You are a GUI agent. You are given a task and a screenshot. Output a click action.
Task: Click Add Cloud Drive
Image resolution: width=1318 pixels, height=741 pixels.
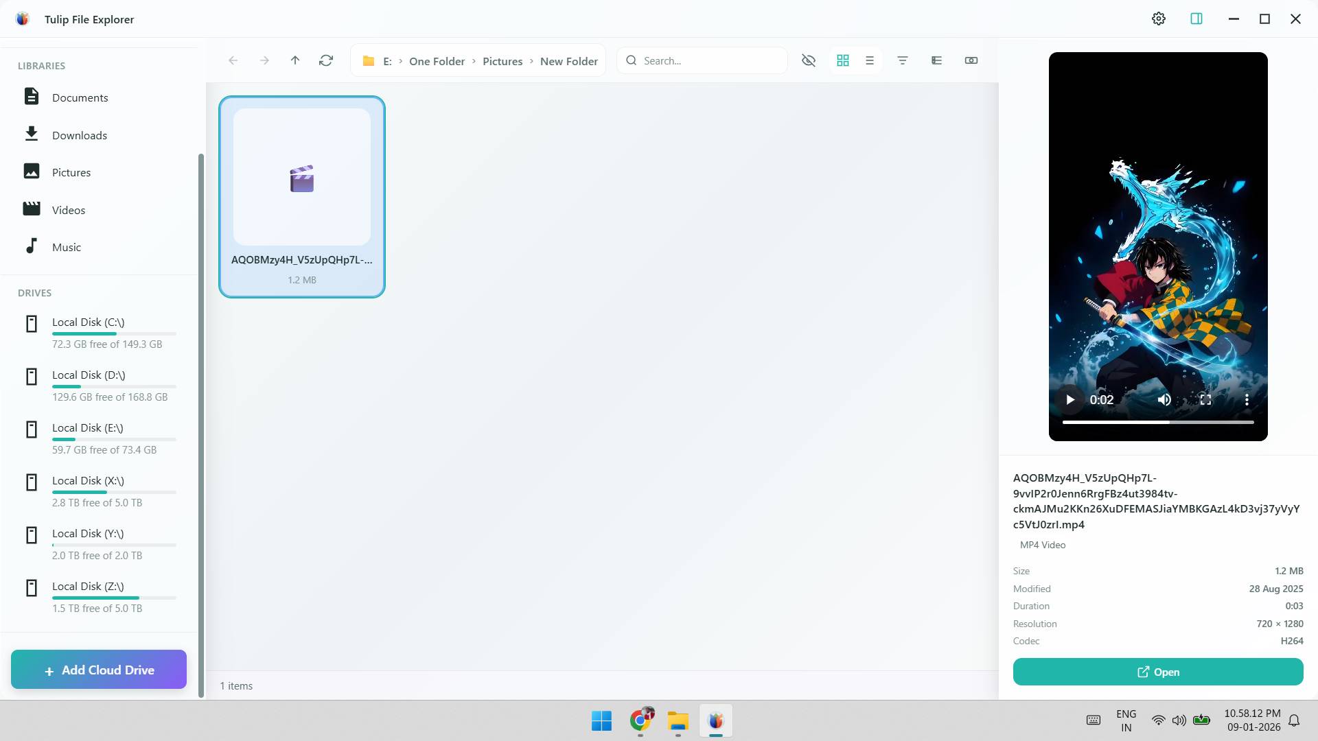[98, 670]
